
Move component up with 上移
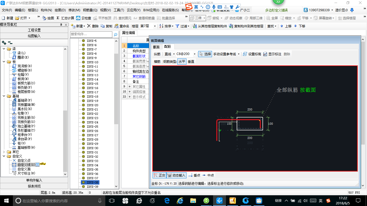[x=286, y=26]
